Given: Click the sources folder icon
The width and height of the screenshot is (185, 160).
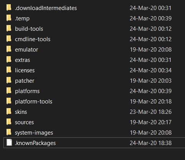Looking at the screenshot, I should pos(9,122).
